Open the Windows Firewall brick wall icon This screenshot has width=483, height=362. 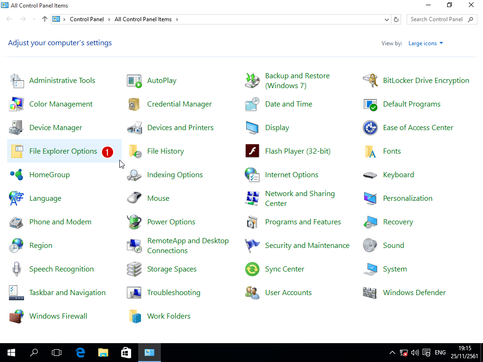[17, 316]
